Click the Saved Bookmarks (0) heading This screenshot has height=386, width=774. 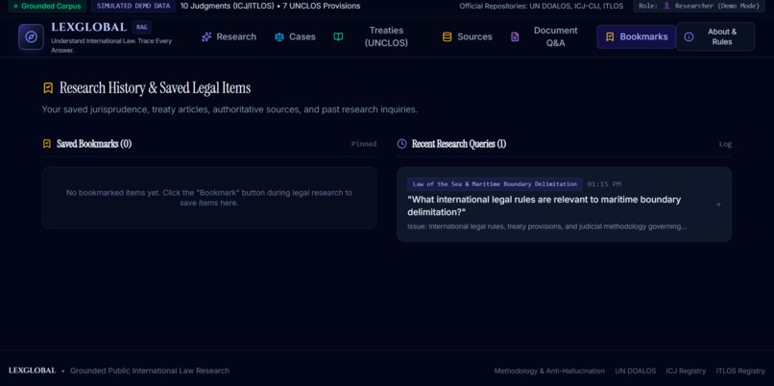point(94,144)
